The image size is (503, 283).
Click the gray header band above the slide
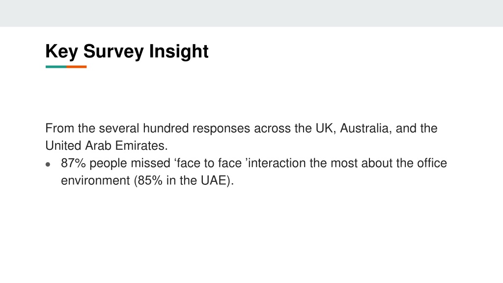point(251,13)
